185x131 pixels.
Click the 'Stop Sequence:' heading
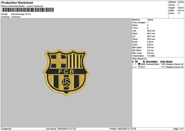pyautogui.click(x=140, y=59)
